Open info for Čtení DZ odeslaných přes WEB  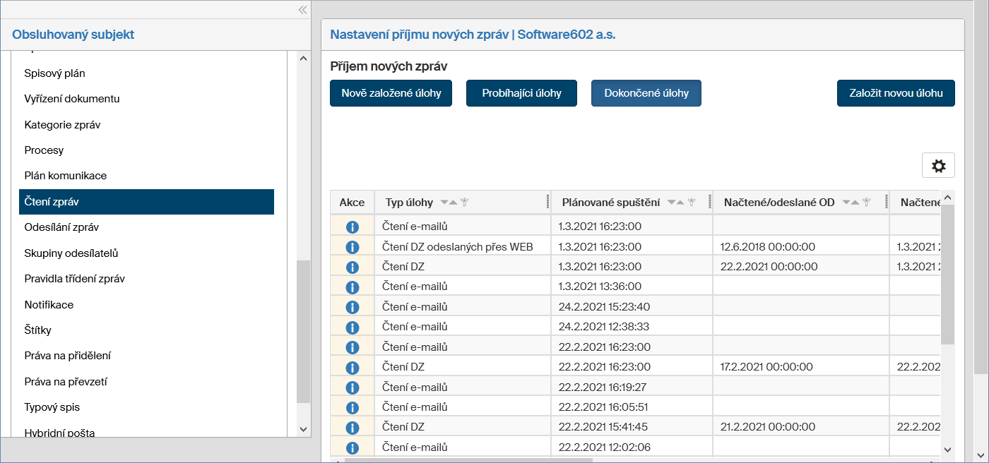(x=352, y=247)
